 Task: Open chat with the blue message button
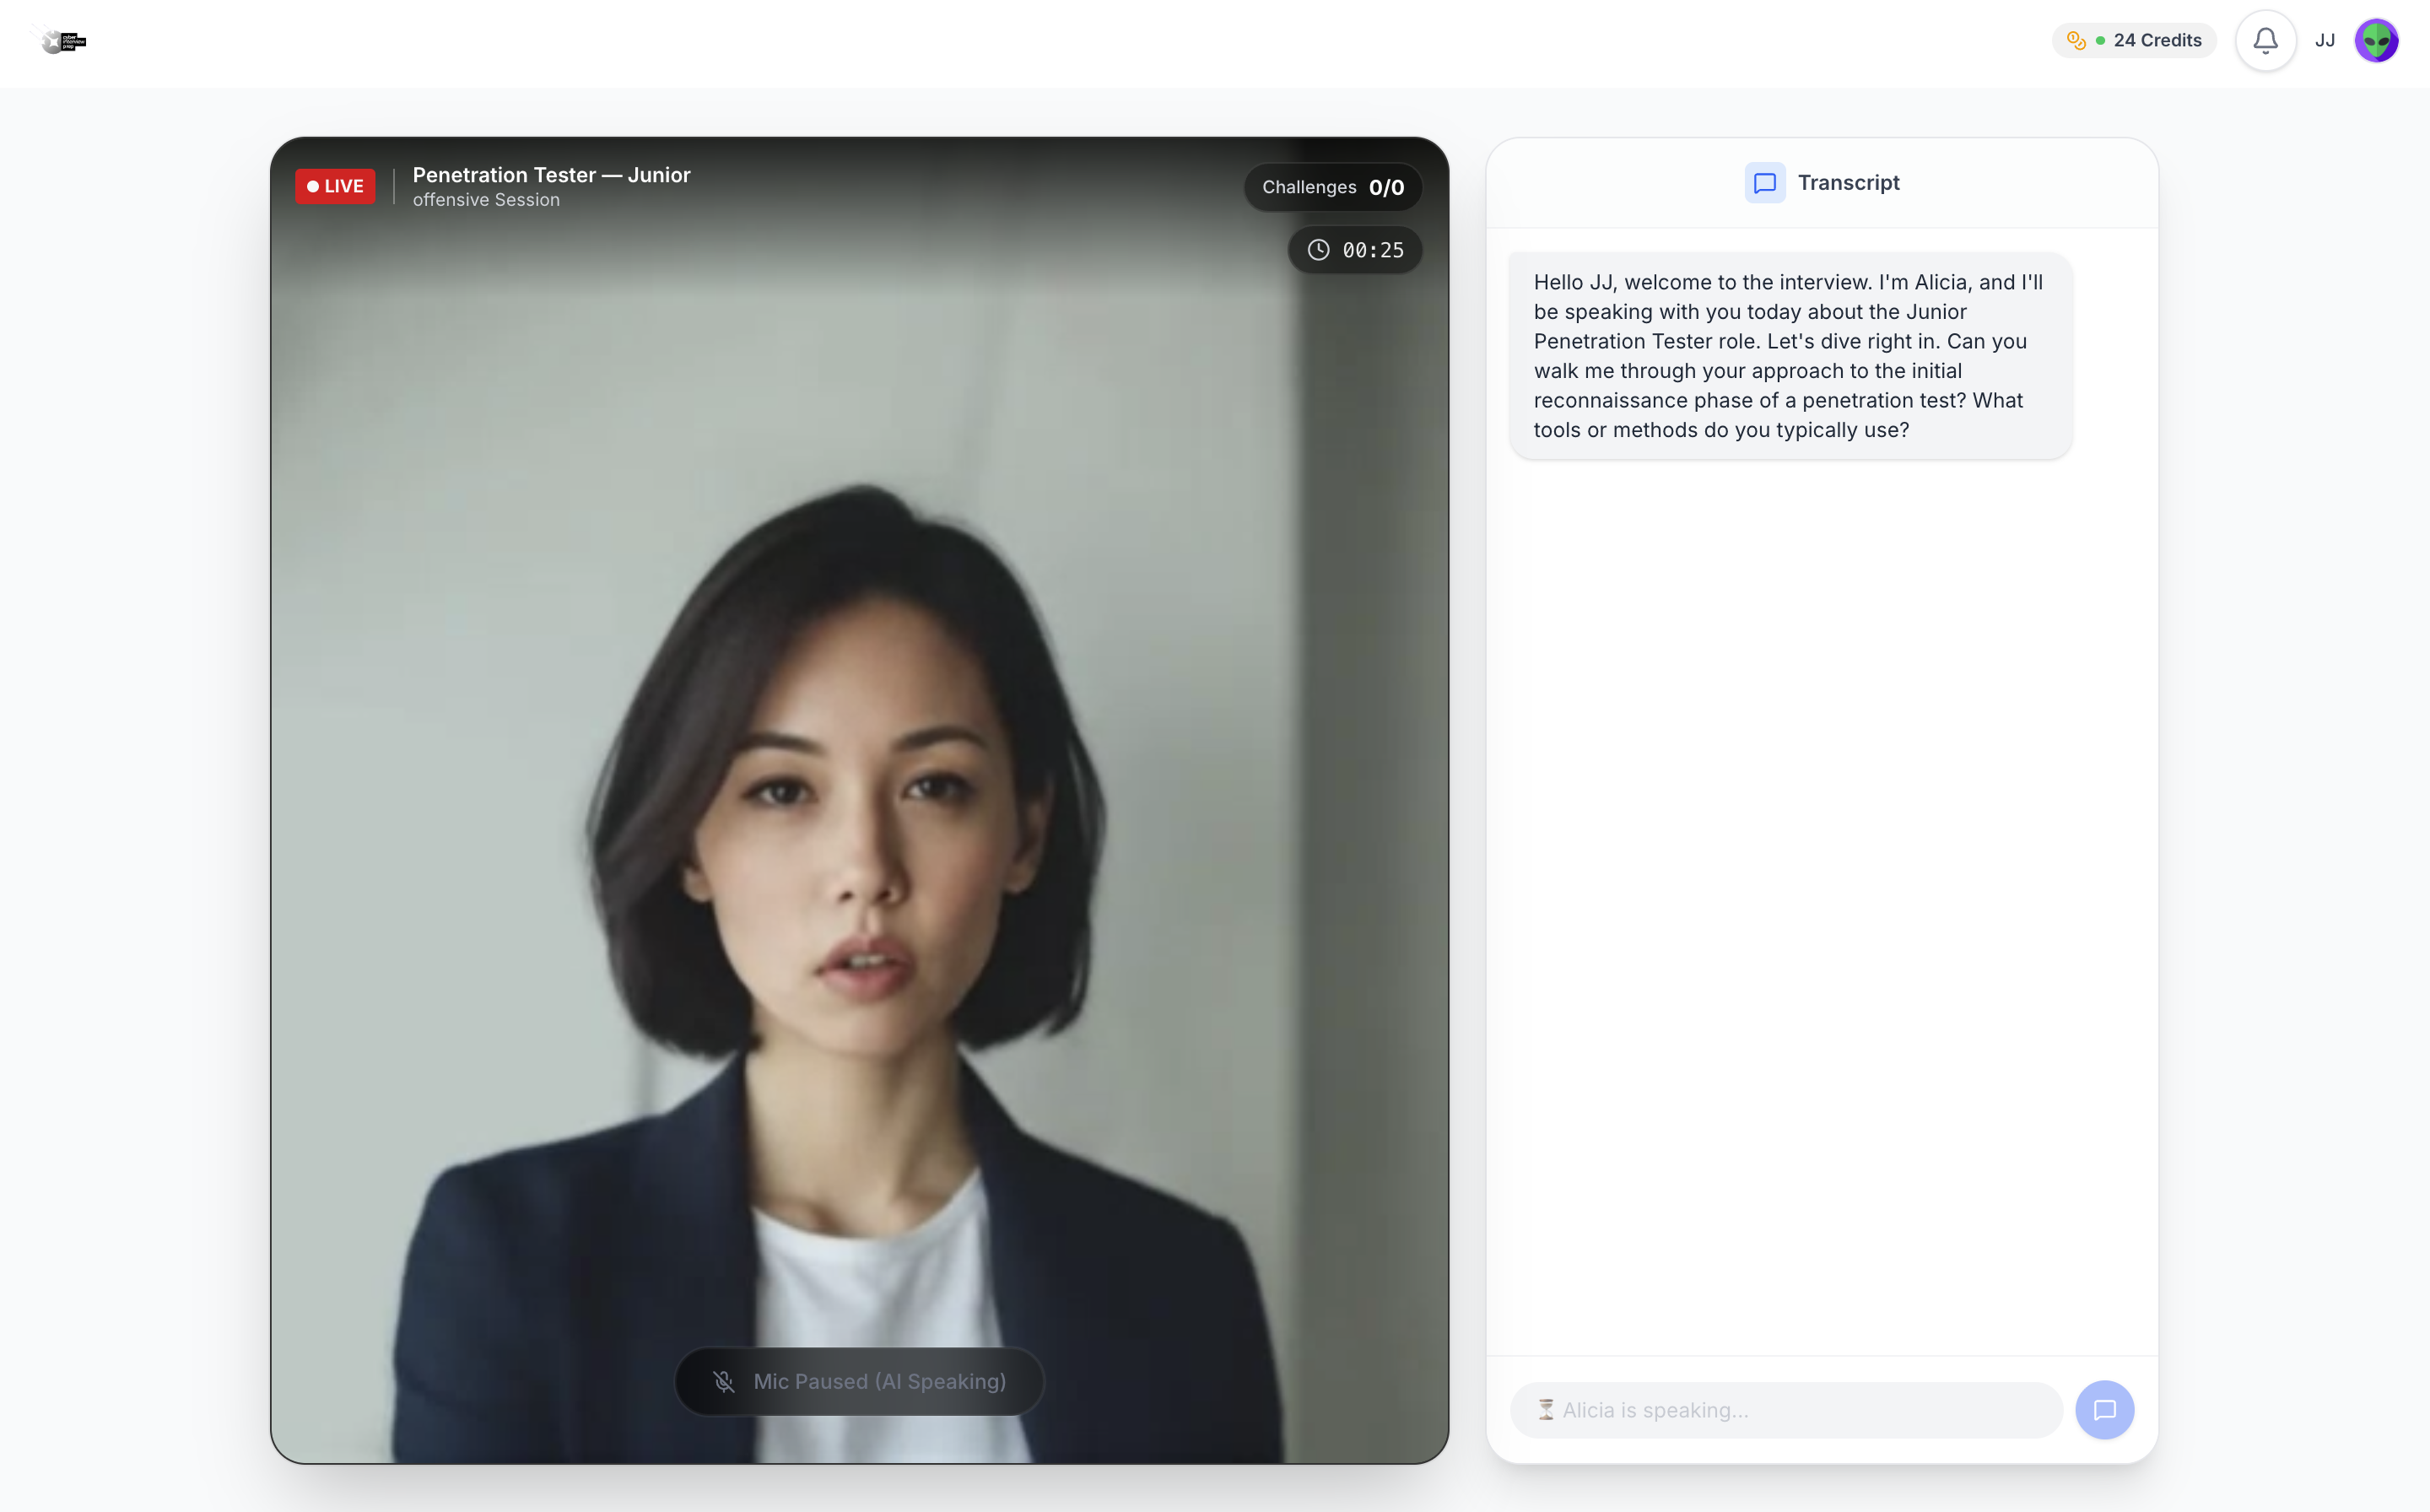(x=2105, y=1409)
